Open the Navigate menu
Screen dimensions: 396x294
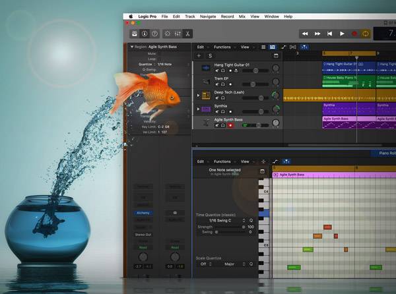coord(208,16)
